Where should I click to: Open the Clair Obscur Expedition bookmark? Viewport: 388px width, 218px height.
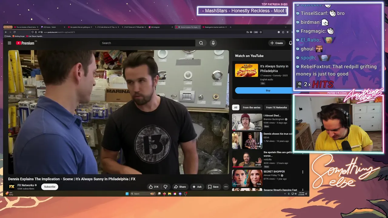(35, 36)
